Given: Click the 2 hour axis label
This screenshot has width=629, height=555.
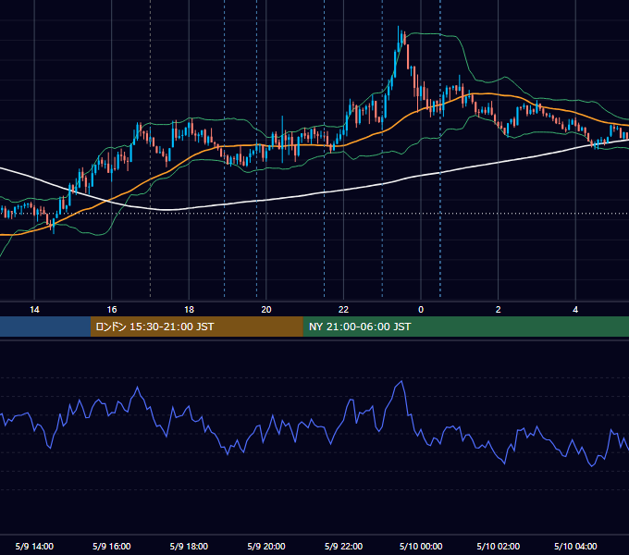Looking at the screenshot, I should [x=499, y=310].
